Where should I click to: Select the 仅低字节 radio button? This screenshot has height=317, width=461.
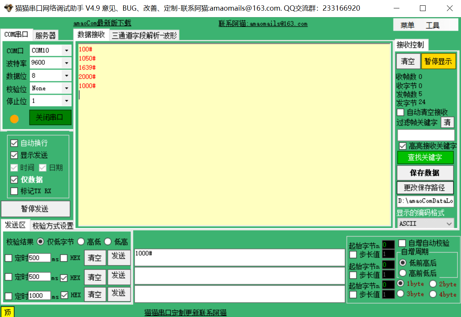tap(40, 242)
